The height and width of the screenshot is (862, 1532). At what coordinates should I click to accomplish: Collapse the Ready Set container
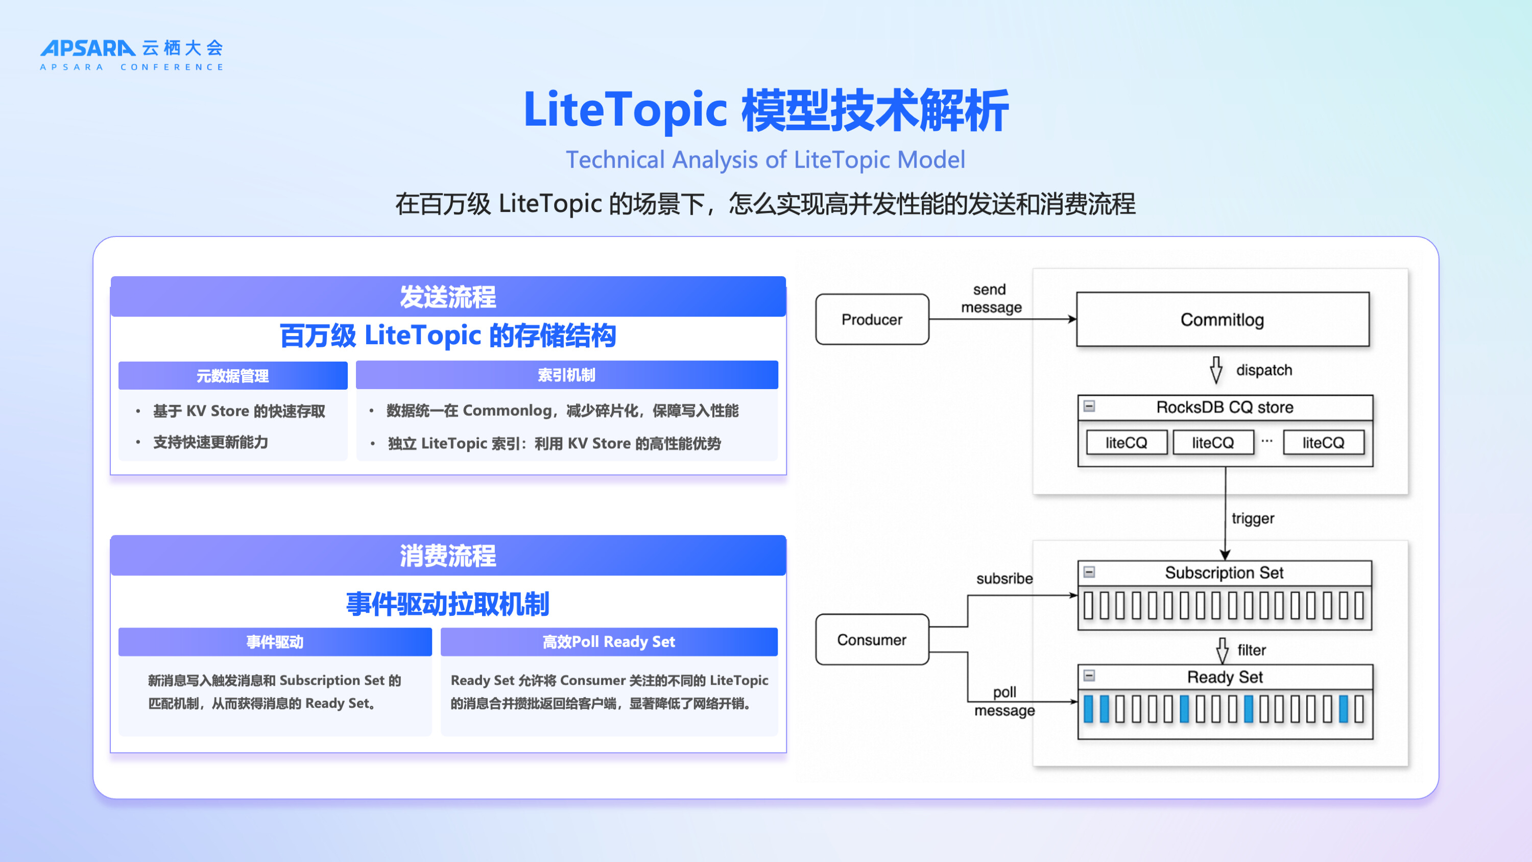(1089, 675)
